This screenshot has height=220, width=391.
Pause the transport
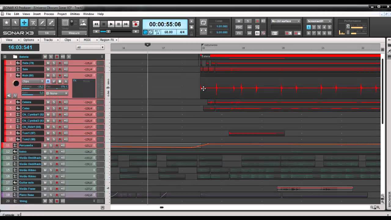click(119, 24)
